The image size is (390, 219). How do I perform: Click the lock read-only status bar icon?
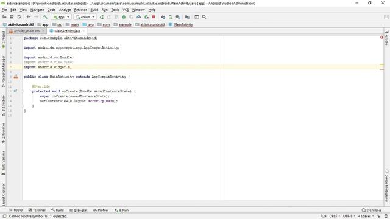379,217
